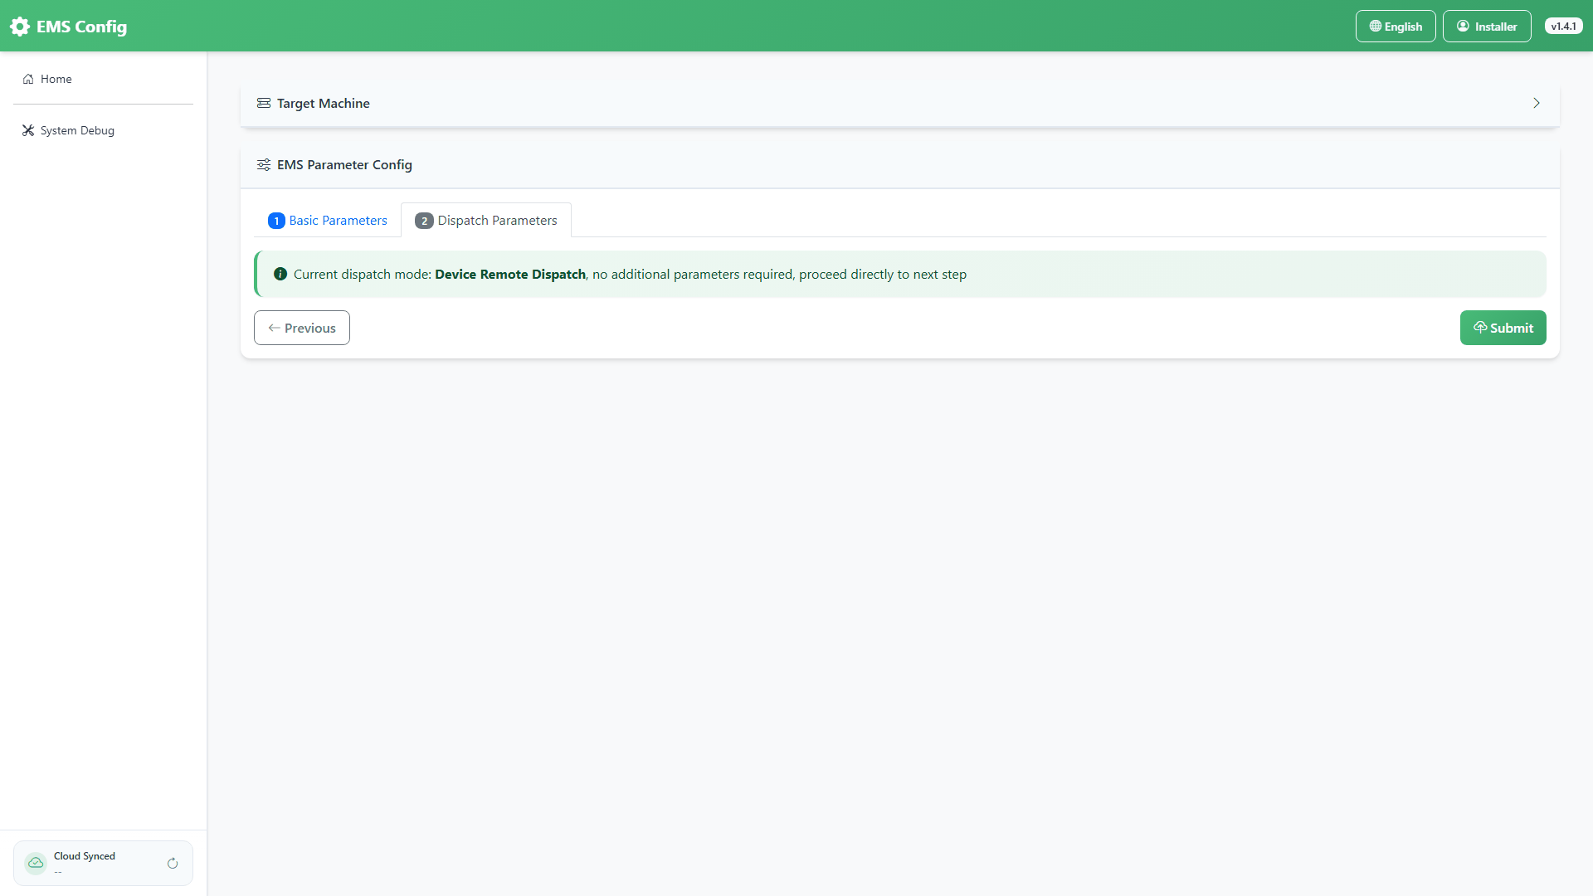Expand the Target Machine chevron arrow
The height and width of the screenshot is (896, 1593).
coord(1537,103)
